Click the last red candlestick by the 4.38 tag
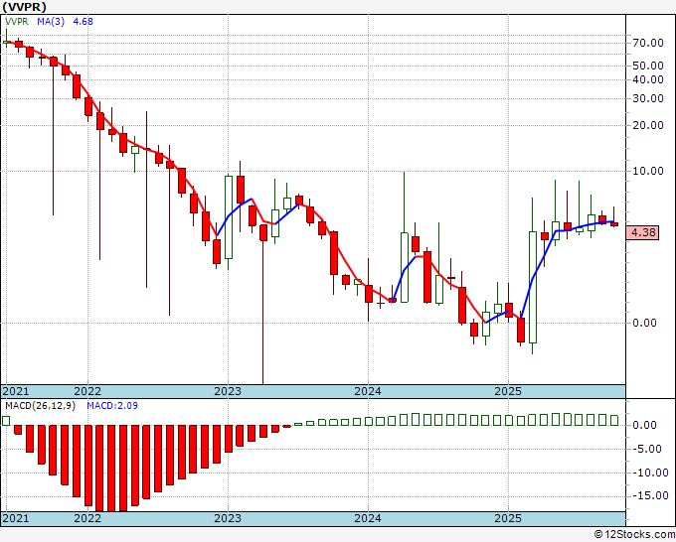This screenshot has height=542, width=676. pyautogui.click(x=614, y=224)
